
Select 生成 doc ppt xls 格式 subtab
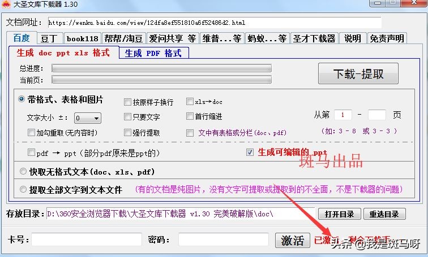coord(63,53)
